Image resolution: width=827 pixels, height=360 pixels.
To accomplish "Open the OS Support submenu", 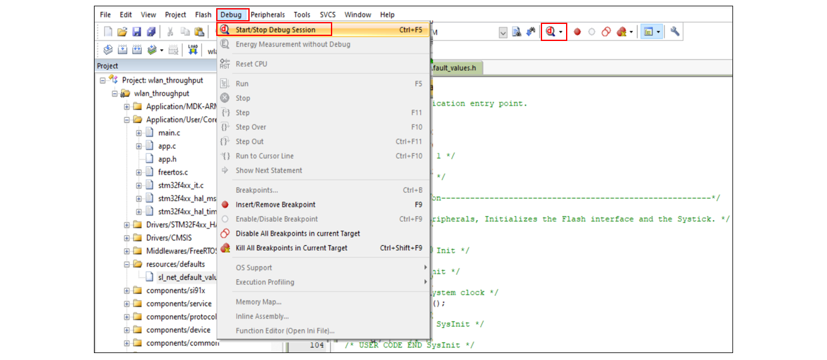I will [x=254, y=268].
